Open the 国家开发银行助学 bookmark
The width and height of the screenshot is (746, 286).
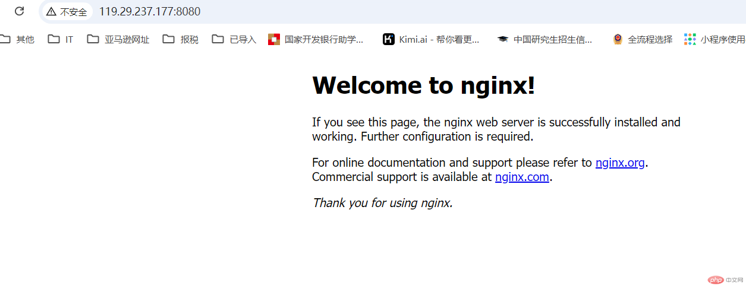(x=316, y=39)
